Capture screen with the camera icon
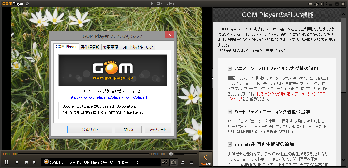Viewport: 348px width, 168px height. [174, 162]
